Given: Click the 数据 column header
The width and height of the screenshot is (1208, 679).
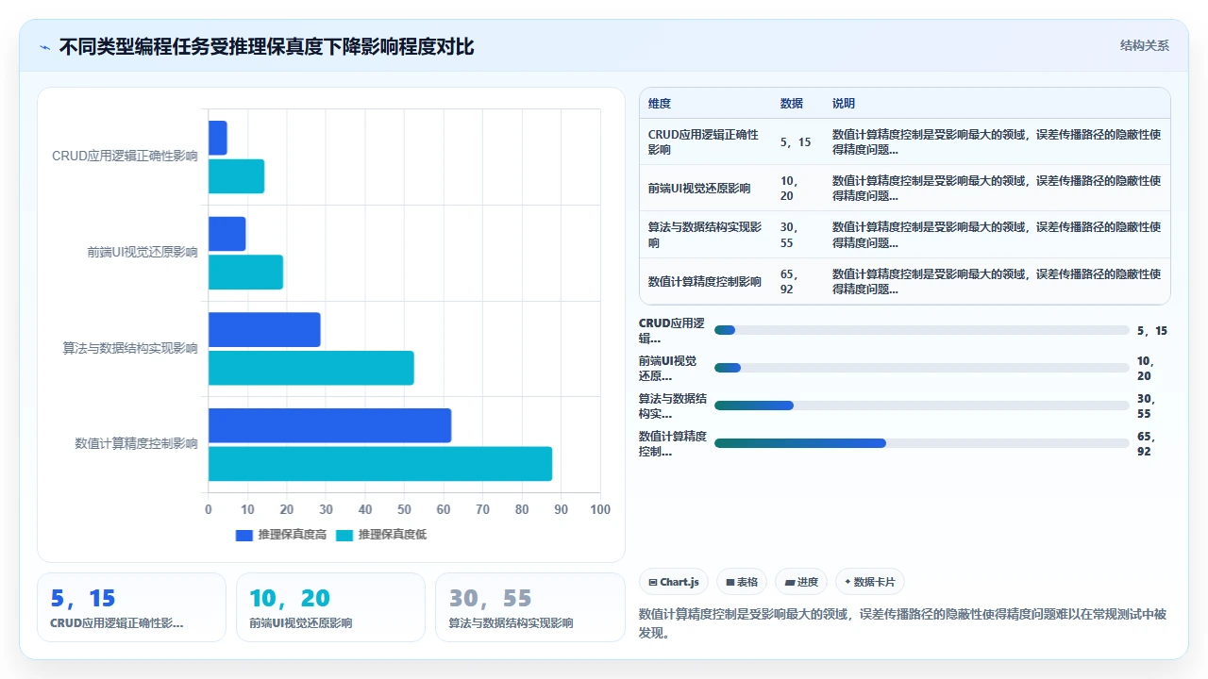Looking at the screenshot, I should pyautogui.click(x=792, y=104).
